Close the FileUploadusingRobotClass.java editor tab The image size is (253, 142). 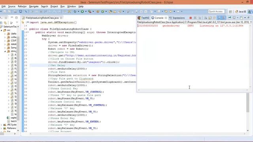[x=61, y=18]
